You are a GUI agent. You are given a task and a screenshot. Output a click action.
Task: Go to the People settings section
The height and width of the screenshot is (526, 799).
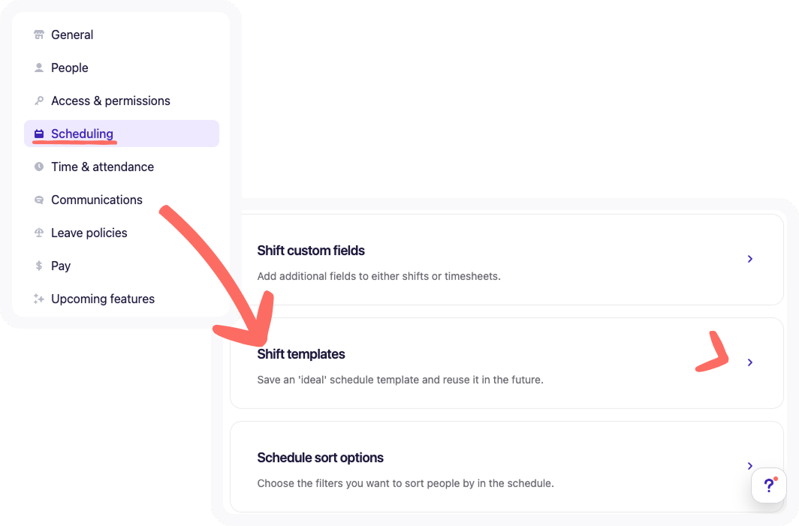(x=69, y=68)
